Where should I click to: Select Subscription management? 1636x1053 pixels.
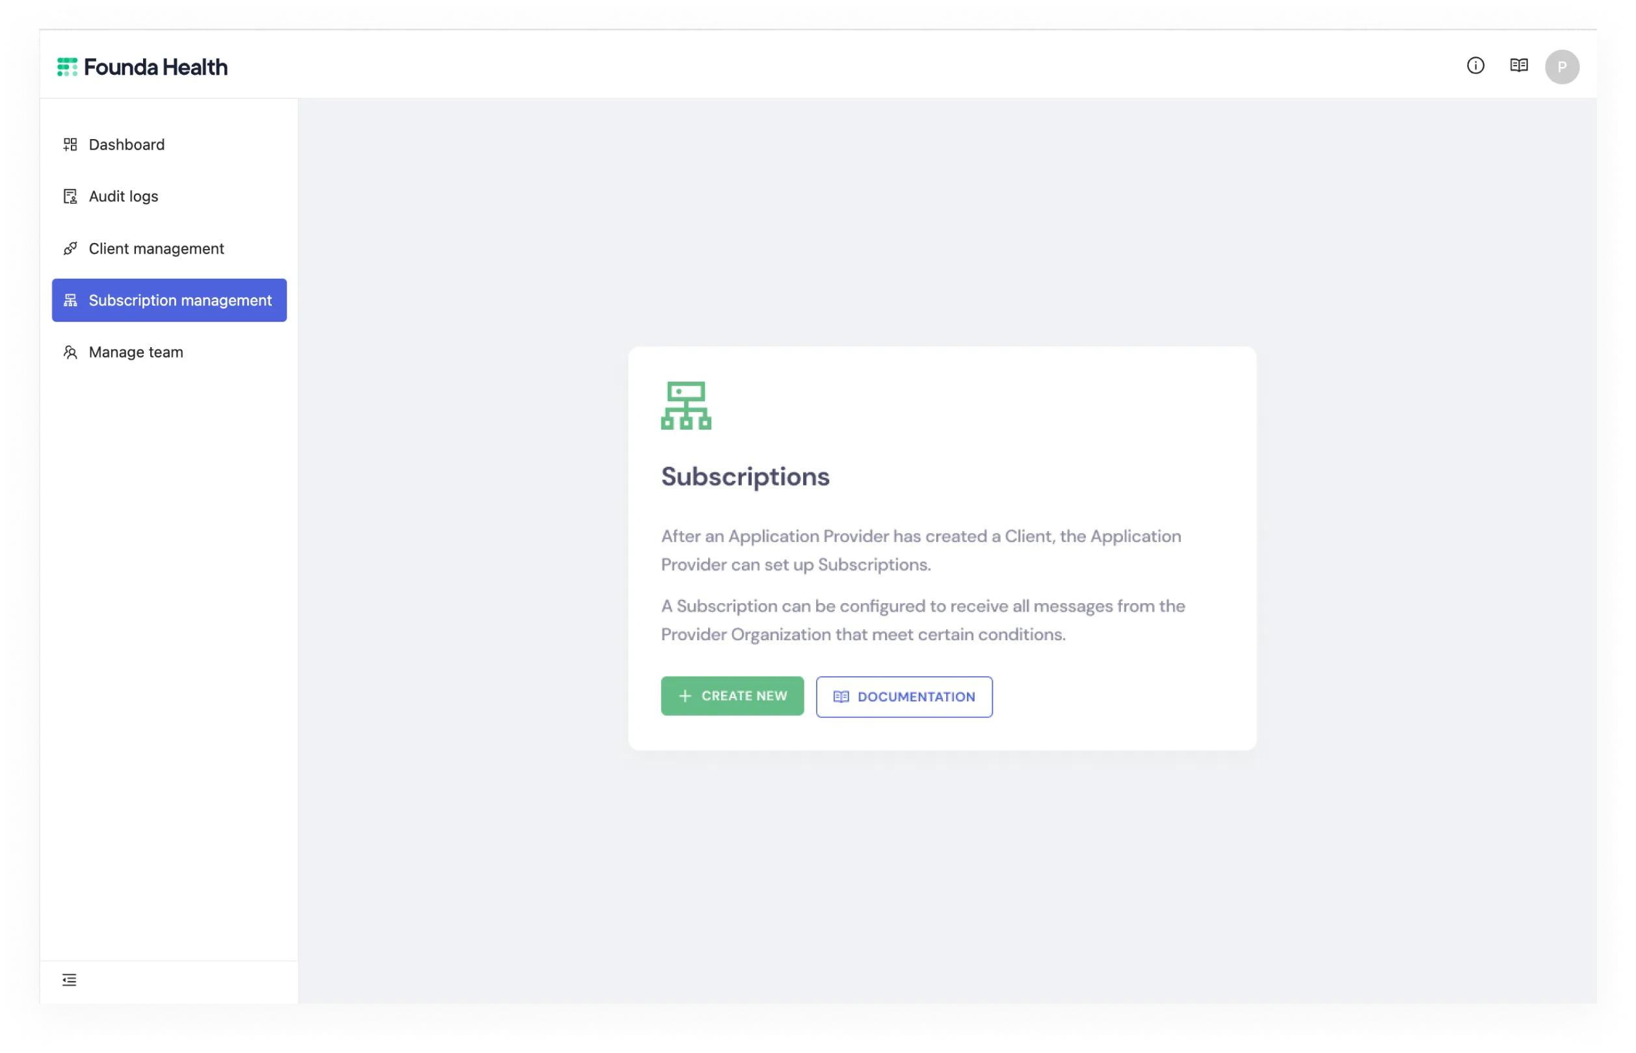(x=169, y=300)
